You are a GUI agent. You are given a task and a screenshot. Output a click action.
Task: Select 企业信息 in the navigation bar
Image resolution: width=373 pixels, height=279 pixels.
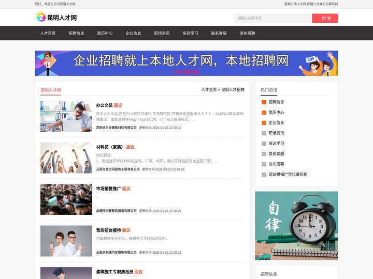click(x=133, y=33)
